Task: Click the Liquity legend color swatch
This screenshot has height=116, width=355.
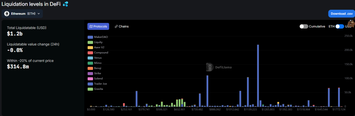Action: (90, 42)
